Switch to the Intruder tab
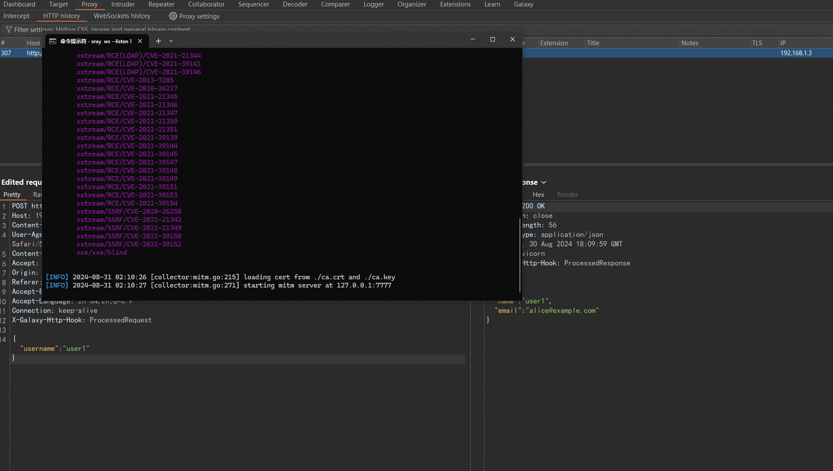Viewport: 833px width, 471px height. pyautogui.click(x=123, y=4)
